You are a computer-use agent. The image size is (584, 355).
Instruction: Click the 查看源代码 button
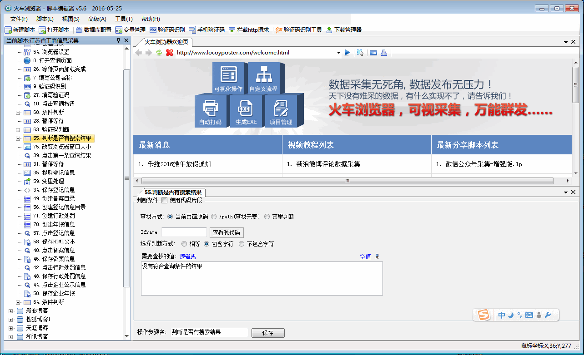coord(227,232)
